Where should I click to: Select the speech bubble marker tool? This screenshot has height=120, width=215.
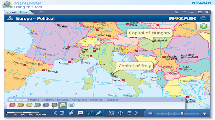pos(80,113)
